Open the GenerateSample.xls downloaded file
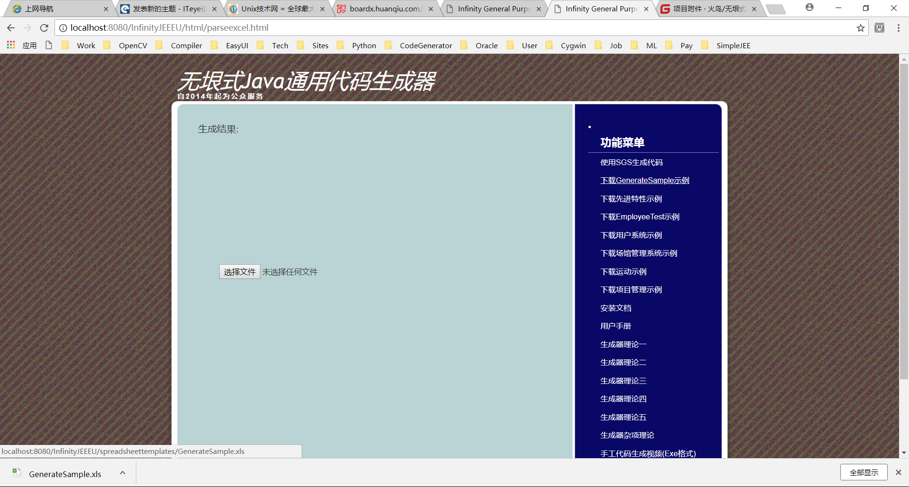The image size is (909, 487). point(65,474)
